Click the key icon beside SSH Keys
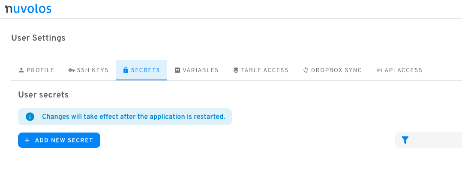 pos(72,70)
